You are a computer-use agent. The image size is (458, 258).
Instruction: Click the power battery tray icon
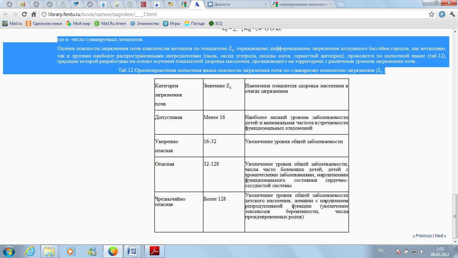click(406, 251)
